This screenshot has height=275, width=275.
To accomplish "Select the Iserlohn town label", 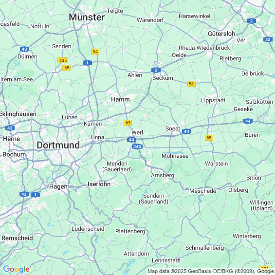I will point(99,184).
